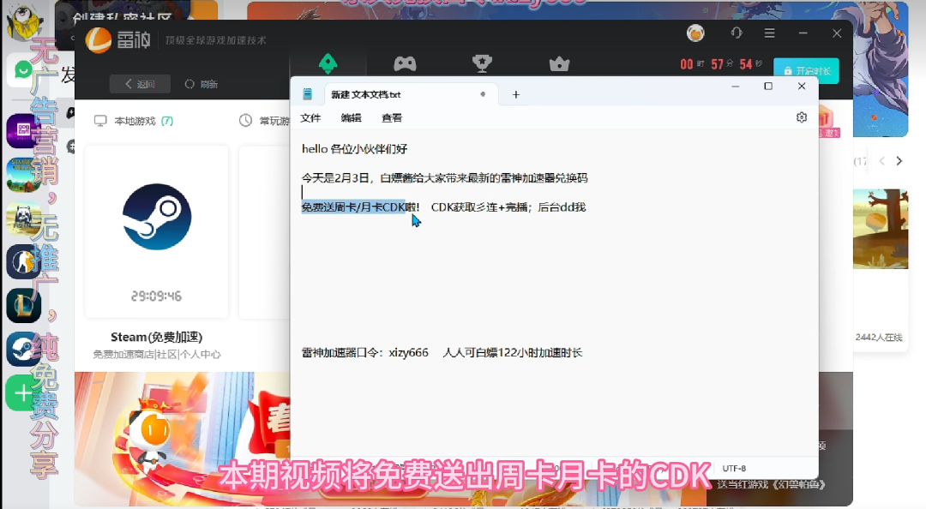Click the crown membership icon in Leishen toolbar
Viewport: 926px width, 509px height.
click(x=559, y=63)
